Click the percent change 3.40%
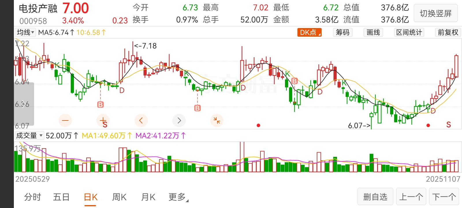 tap(73, 21)
